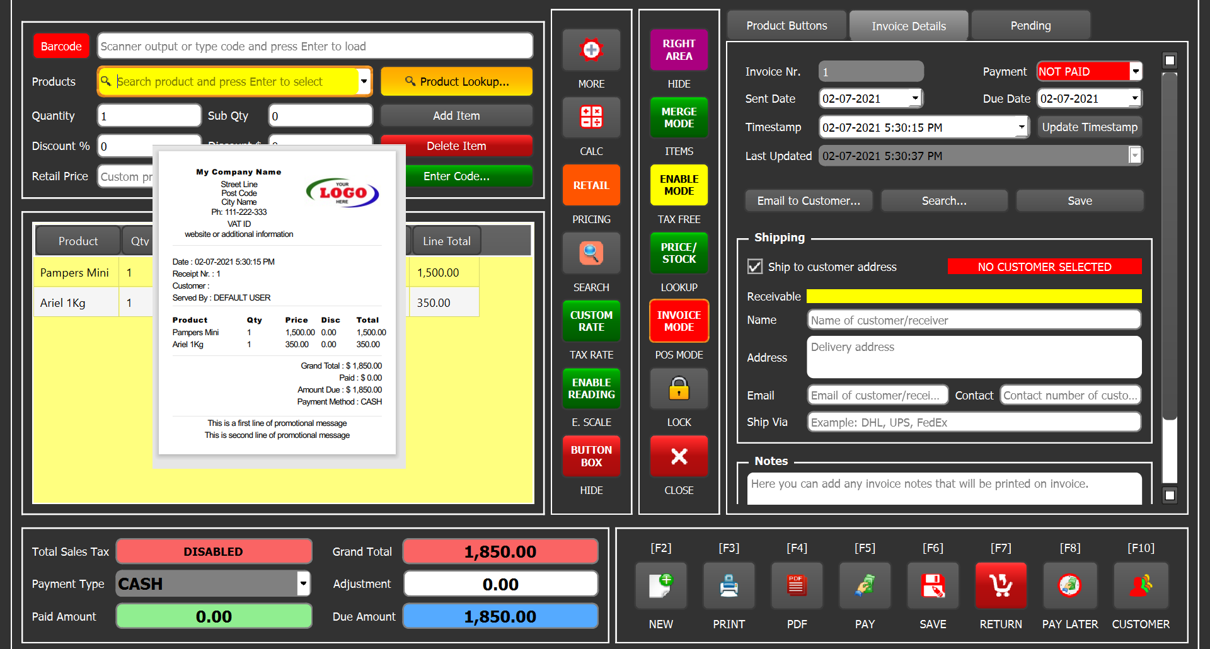This screenshot has height=649, width=1210.
Task: Click the red Delete Item button
Action: [x=456, y=146]
